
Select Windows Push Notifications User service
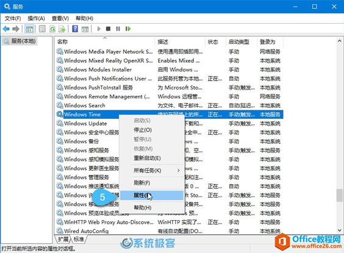point(108,79)
